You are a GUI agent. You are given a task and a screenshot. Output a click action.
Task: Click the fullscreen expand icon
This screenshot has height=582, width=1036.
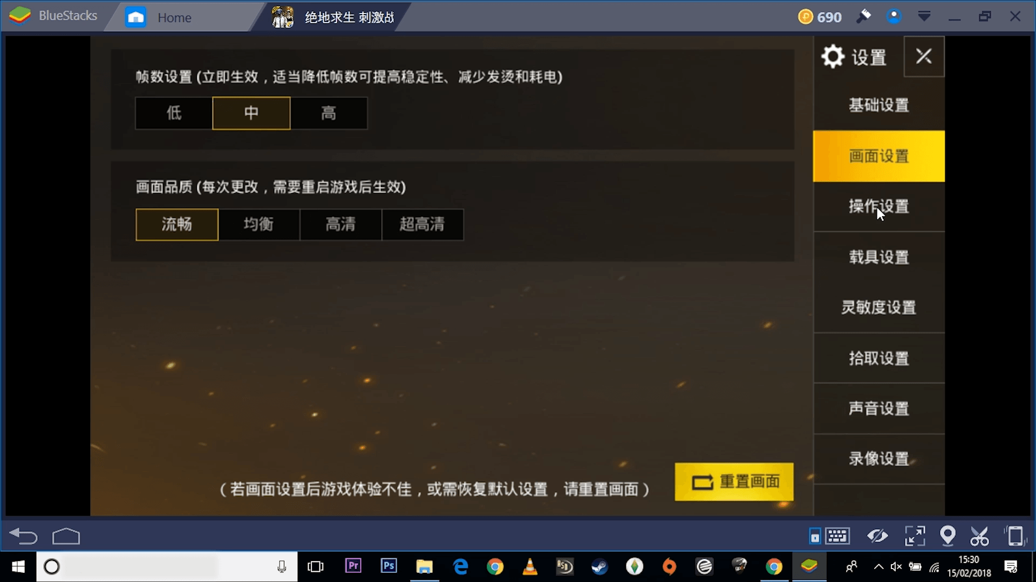915,536
